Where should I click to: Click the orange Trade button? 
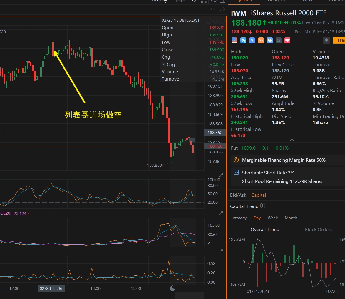339,40
